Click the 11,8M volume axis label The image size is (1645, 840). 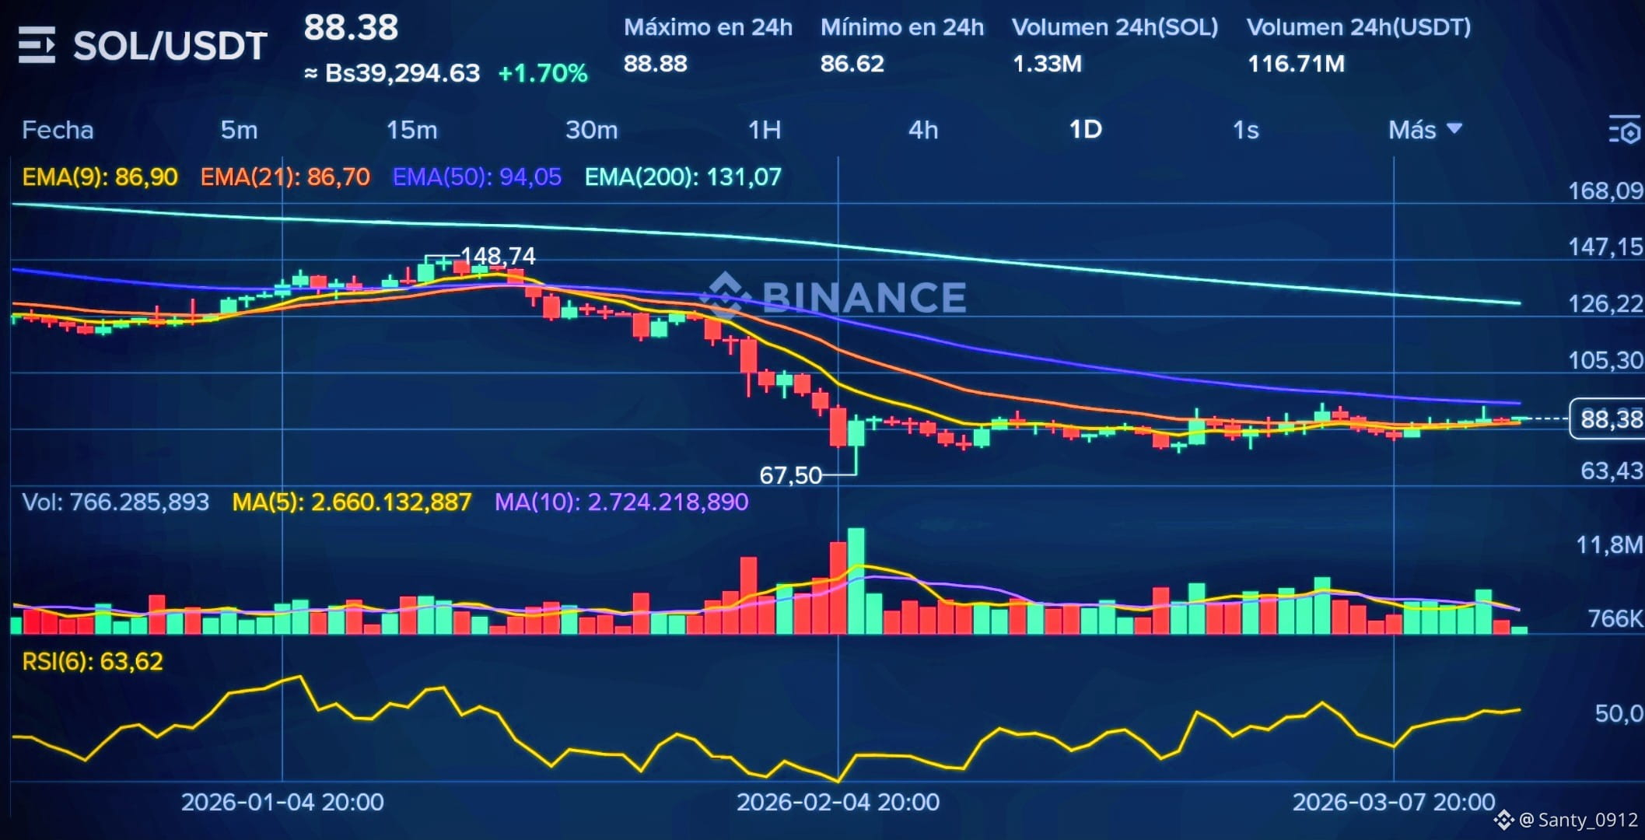pyautogui.click(x=1609, y=545)
